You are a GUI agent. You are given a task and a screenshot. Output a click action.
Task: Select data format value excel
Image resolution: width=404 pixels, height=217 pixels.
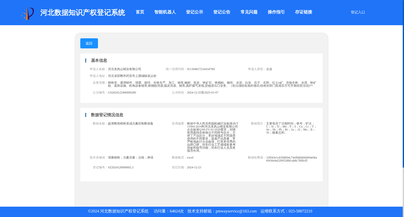(190, 158)
